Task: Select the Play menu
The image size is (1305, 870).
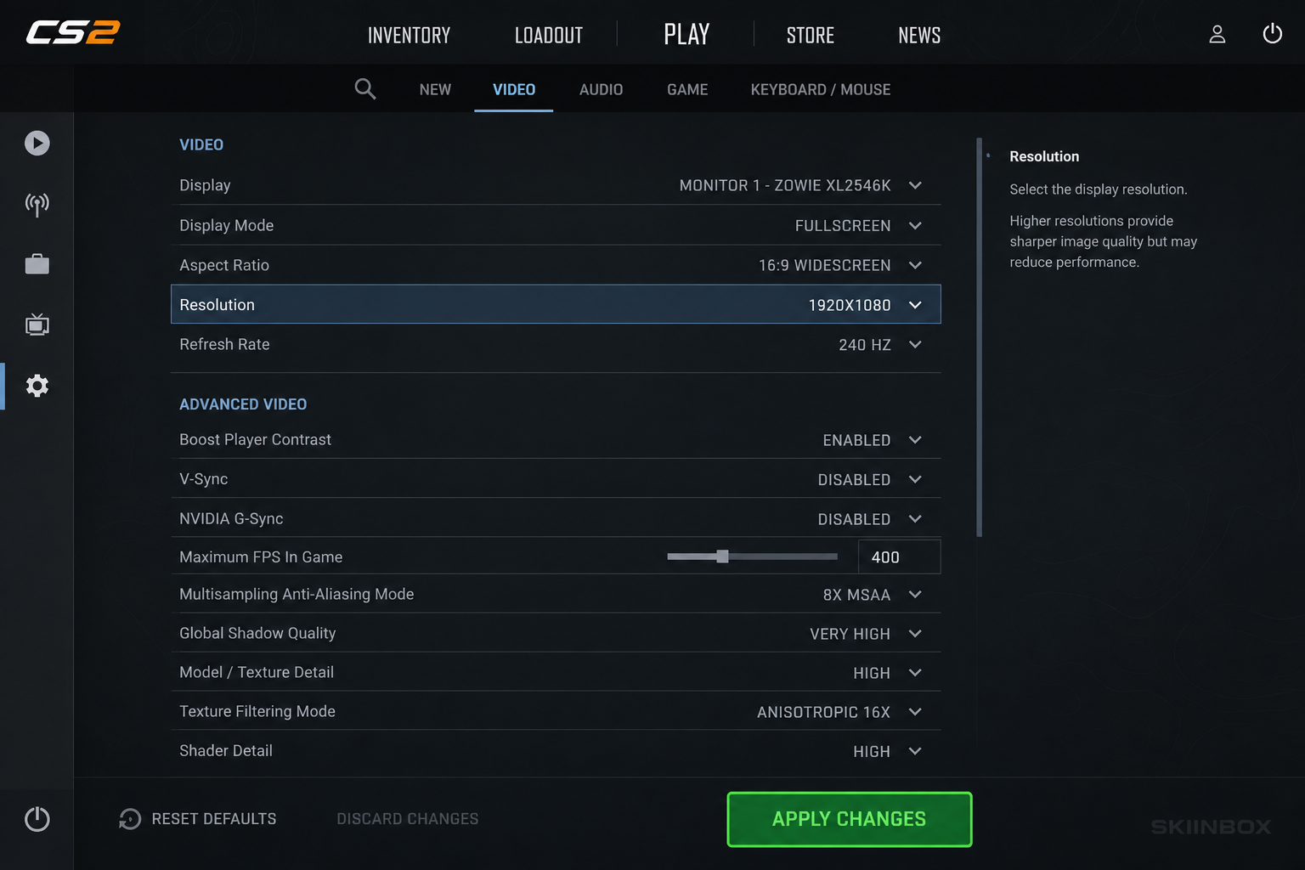Action: [686, 34]
